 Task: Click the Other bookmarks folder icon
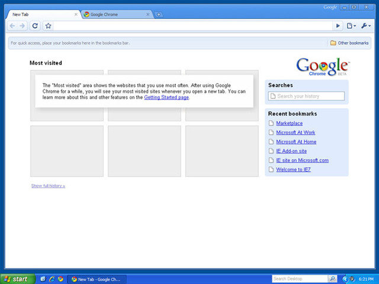pos(333,43)
